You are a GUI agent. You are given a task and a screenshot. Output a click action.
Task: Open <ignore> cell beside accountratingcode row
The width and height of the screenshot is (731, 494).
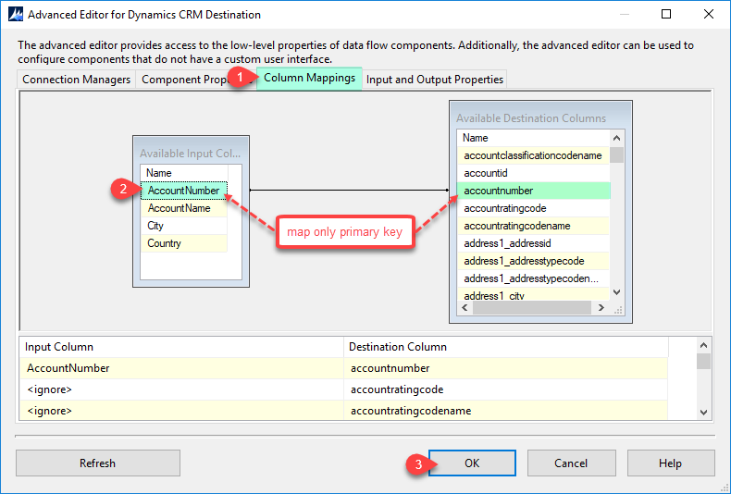[181, 389]
